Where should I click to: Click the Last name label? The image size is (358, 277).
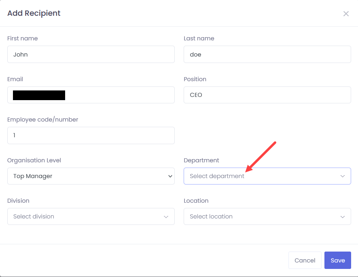coord(199,38)
